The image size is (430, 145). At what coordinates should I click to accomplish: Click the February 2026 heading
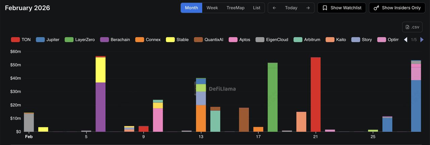point(28,8)
